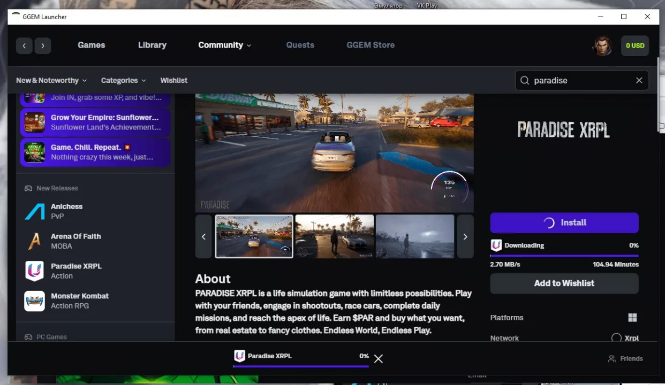Image resolution: width=665 pixels, height=385 pixels.
Task: Open the user profile avatar
Action: coord(602,46)
